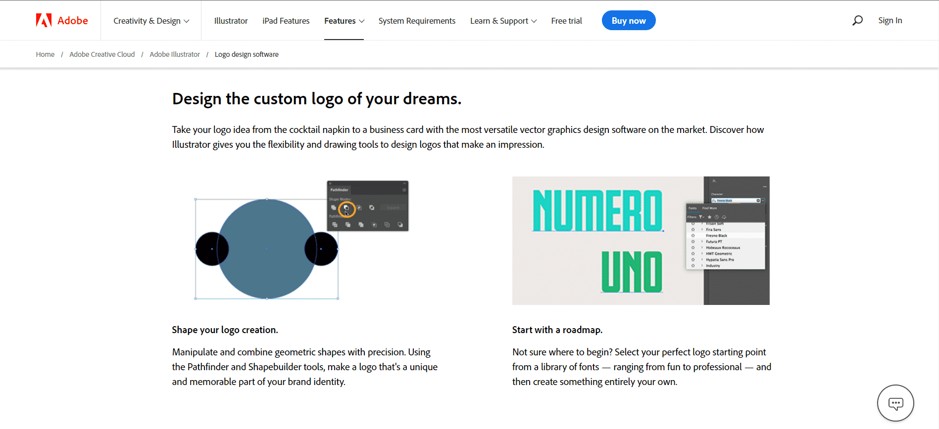Click the Adobe logo icon

44,20
